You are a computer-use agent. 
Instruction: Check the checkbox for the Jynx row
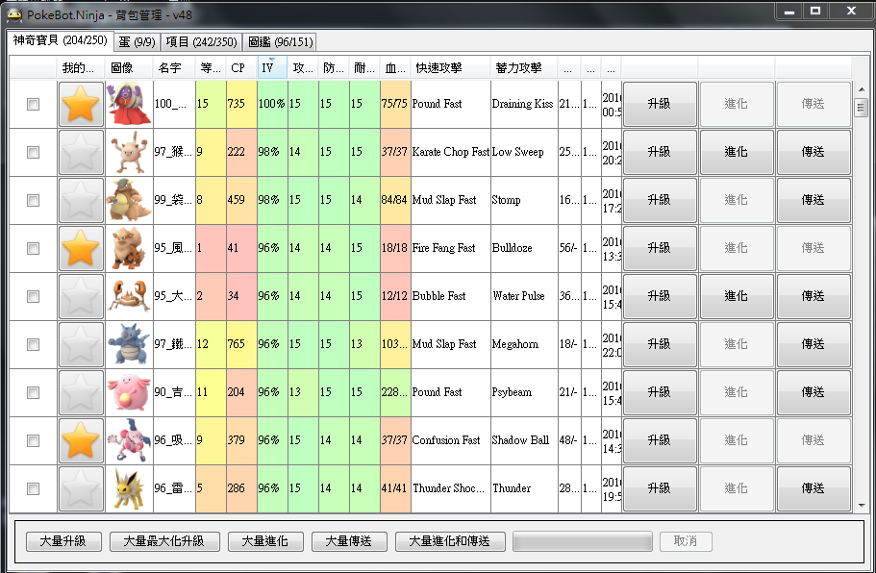pyautogui.click(x=34, y=104)
